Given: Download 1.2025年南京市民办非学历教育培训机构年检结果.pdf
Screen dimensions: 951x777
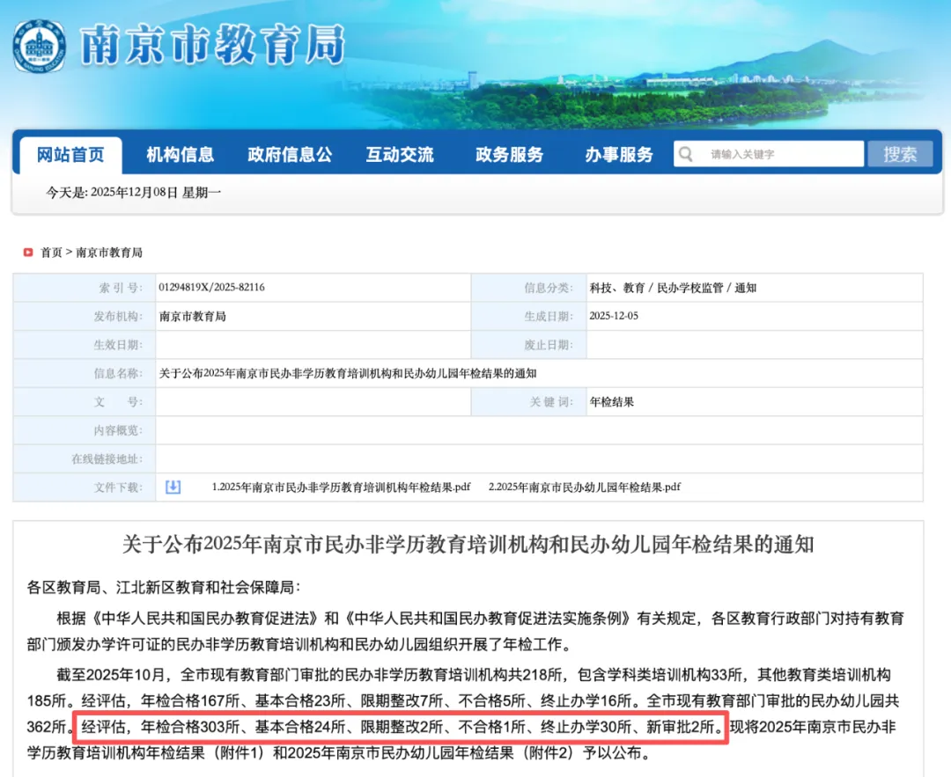Looking at the screenshot, I should point(341,487).
